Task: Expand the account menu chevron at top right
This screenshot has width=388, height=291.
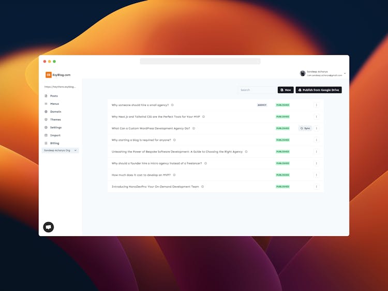Action: tap(345, 74)
